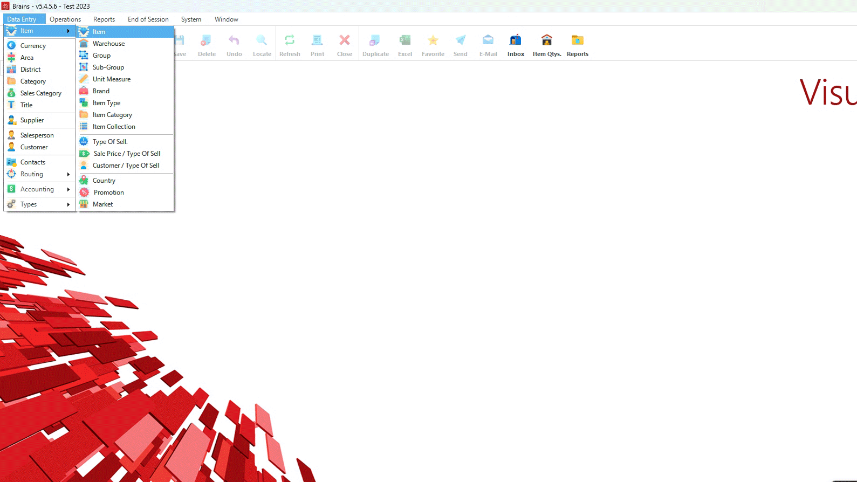This screenshot has width=857, height=482.
Task: Expand the Accounting submenu arrow
Action: pos(68,189)
